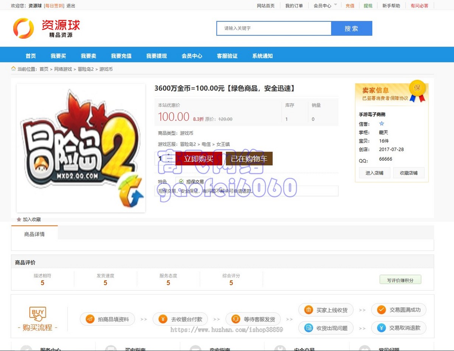The width and height of the screenshot is (454, 351).
Task: Open 我要买 in the navigation bar
Action: click(x=58, y=56)
